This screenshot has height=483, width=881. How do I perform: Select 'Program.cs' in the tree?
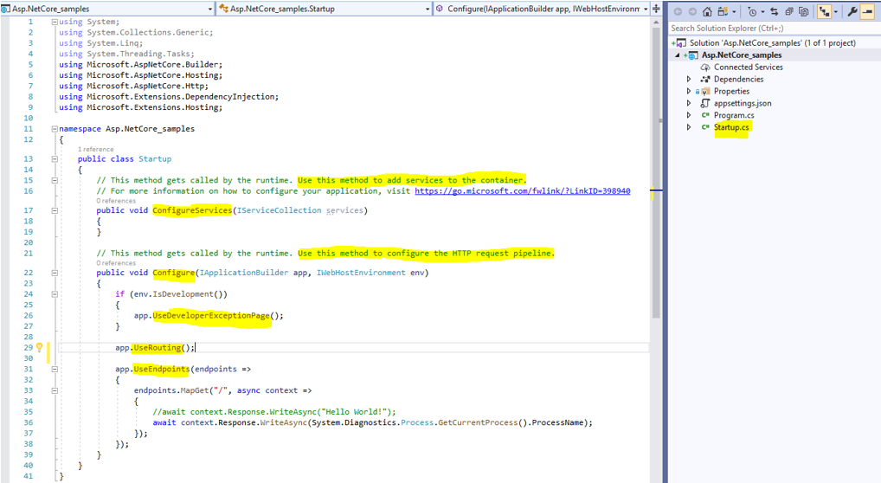click(x=734, y=115)
